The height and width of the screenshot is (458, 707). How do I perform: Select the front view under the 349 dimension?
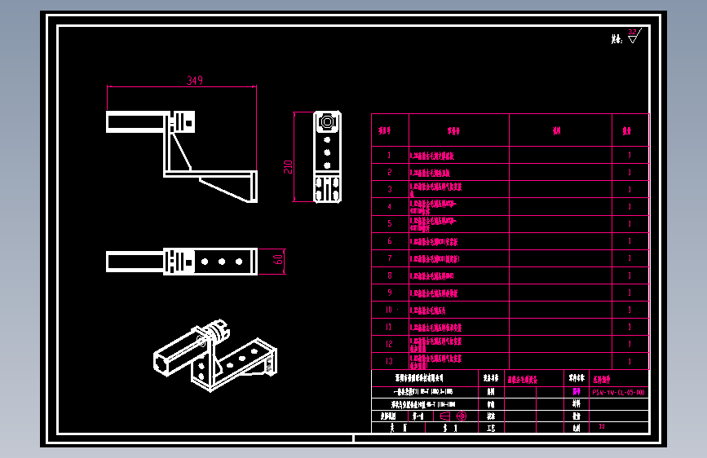182,156
